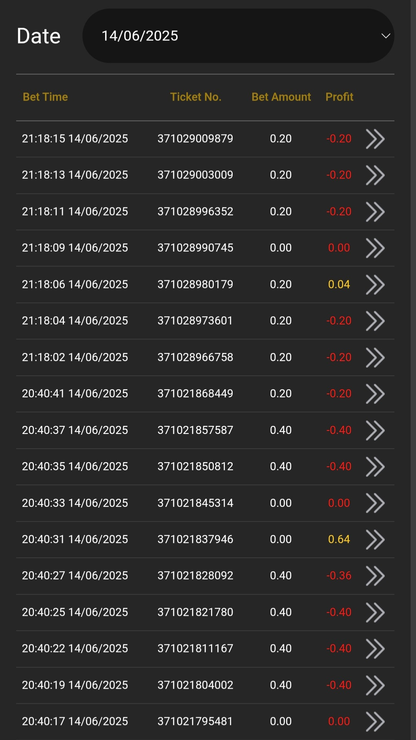Open details arrow for ticket 371028996352
Screen dimensions: 416x740
pyautogui.click(x=375, y=212)
